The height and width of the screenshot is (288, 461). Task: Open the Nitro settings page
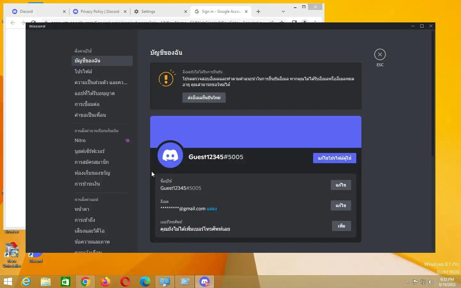pyautogui.click(x=102, y=140)
